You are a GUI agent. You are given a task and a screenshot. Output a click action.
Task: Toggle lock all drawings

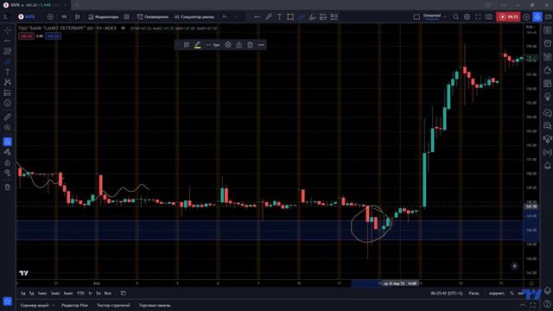click(8, 162)
